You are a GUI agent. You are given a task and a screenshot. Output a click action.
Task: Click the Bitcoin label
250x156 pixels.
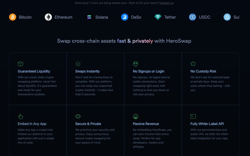click(x=25, y=17)
